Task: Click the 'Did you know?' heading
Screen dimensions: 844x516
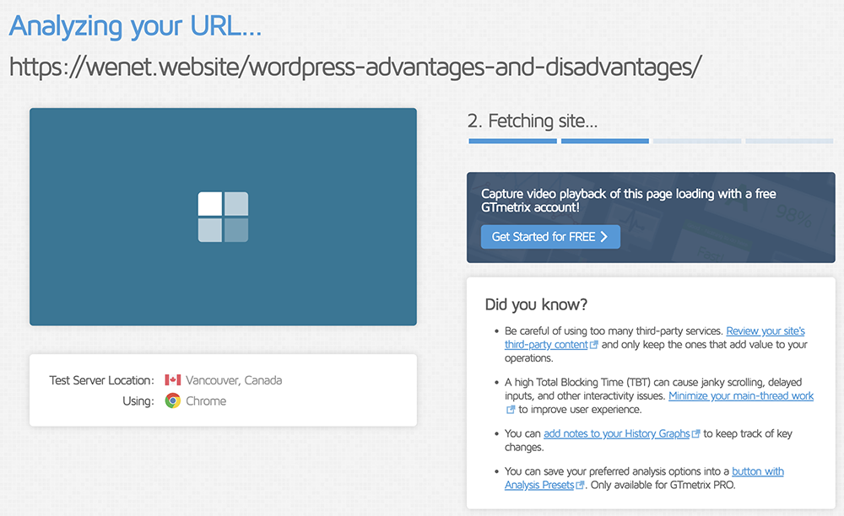Action: point(536,304)
